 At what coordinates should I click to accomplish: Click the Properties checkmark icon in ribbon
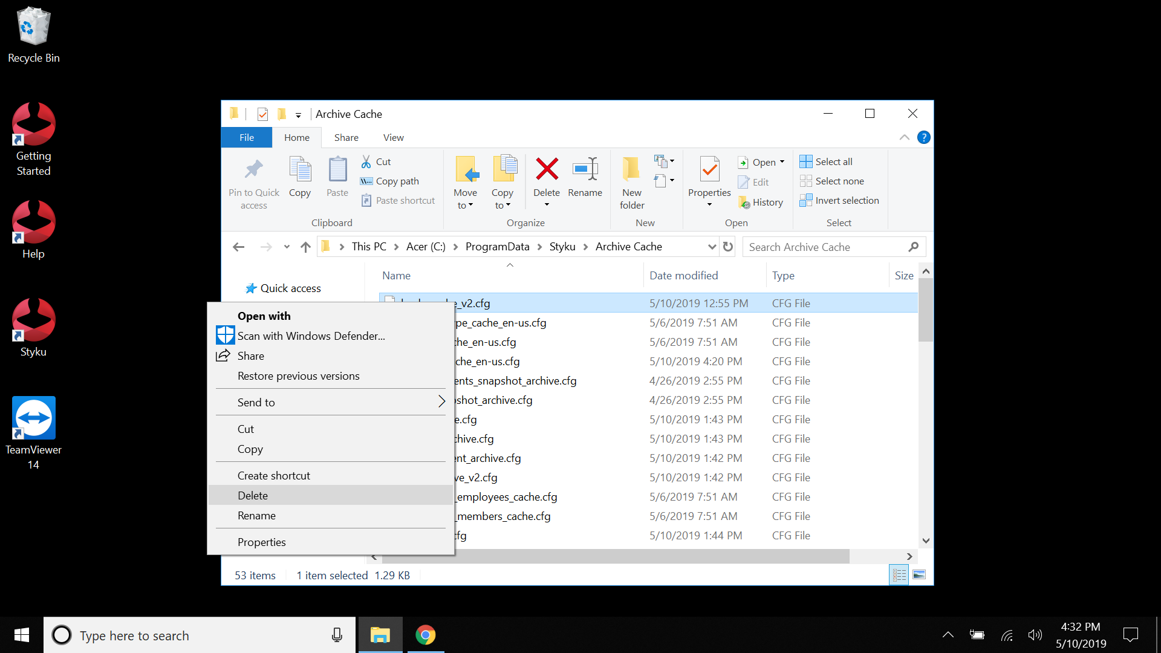(x=709, y=170)
